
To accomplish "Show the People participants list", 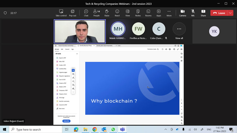I will tap(96, 13).
